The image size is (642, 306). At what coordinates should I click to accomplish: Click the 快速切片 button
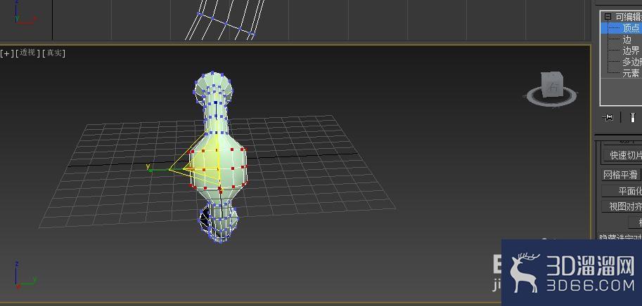click(623, 155)
